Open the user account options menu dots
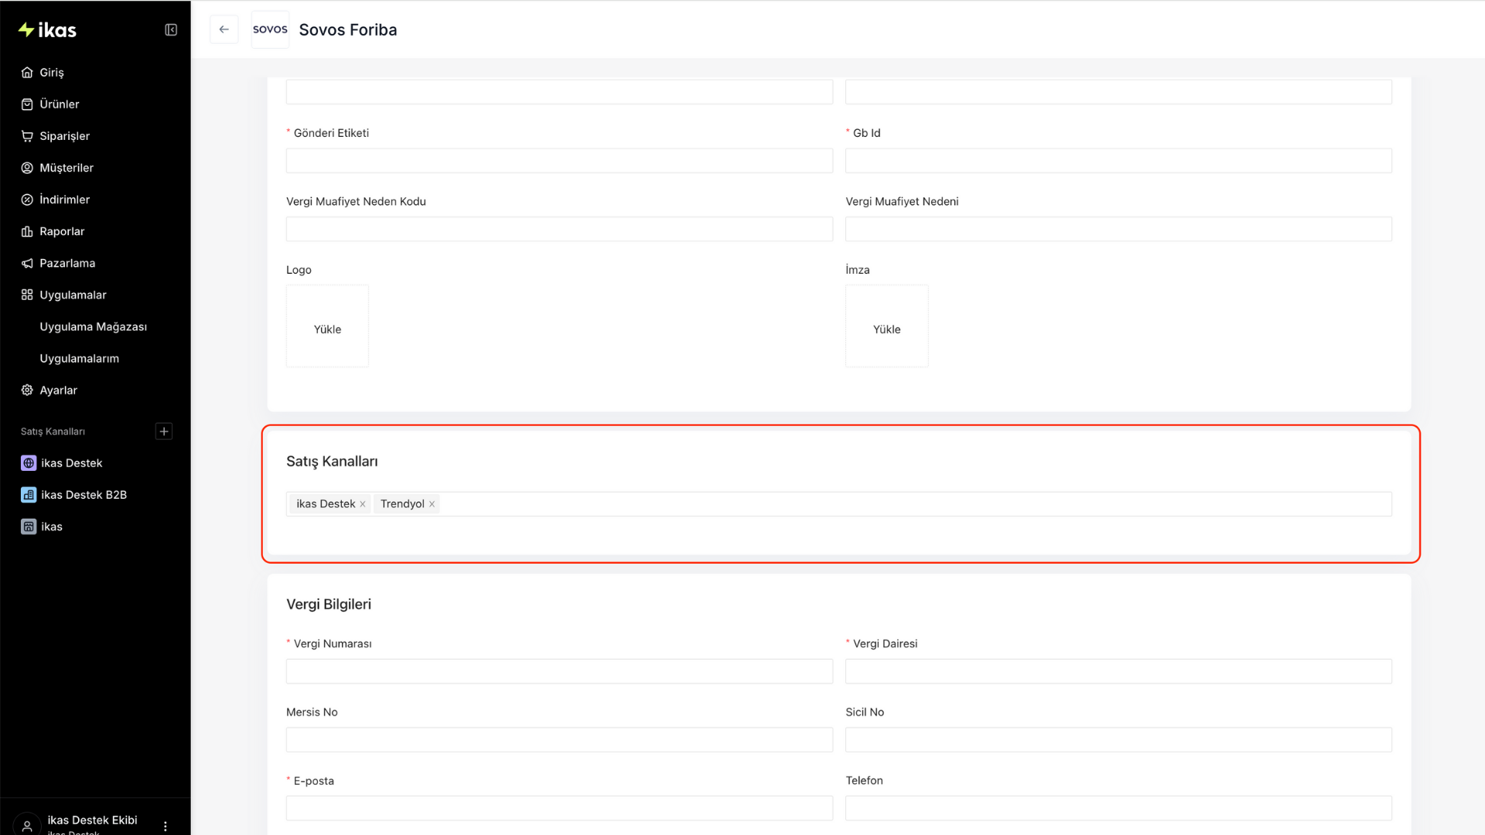This screenshot has height=835, width=1485. (166, 826)
